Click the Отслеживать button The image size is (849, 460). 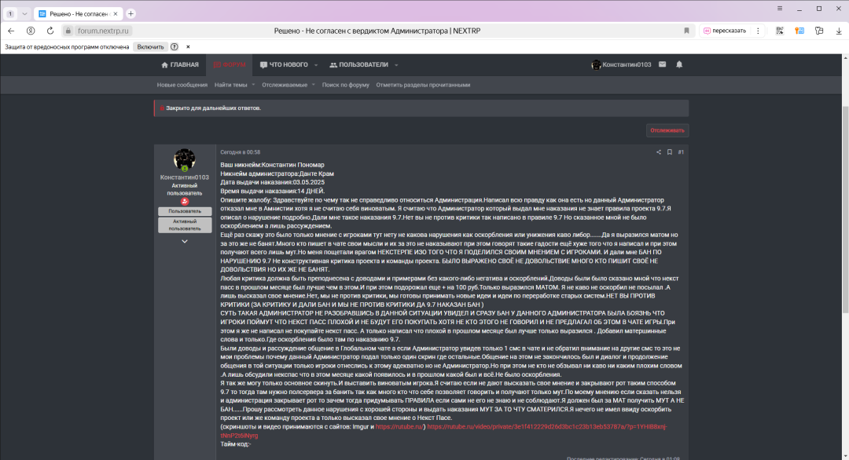point(667,130)
